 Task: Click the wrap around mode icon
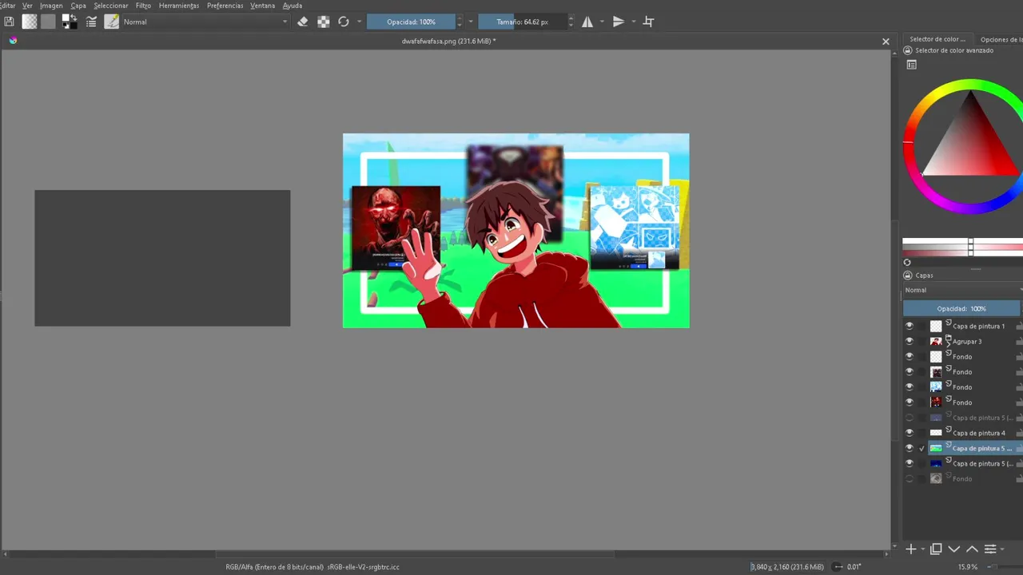pyautogui.click(x=648, y=22)
